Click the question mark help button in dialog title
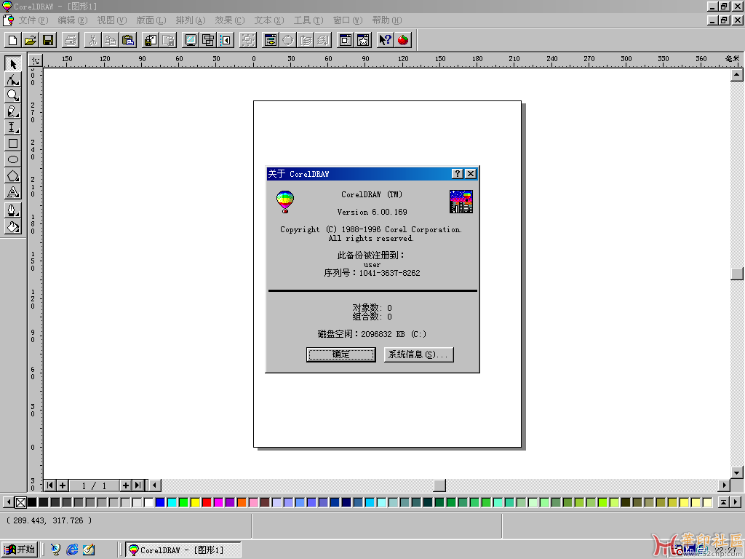Screen dimensions: 745x559 [x=457, y=174]
